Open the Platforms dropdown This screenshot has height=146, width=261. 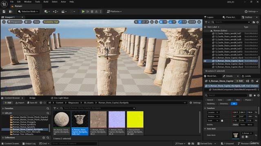tap(114, 11)
